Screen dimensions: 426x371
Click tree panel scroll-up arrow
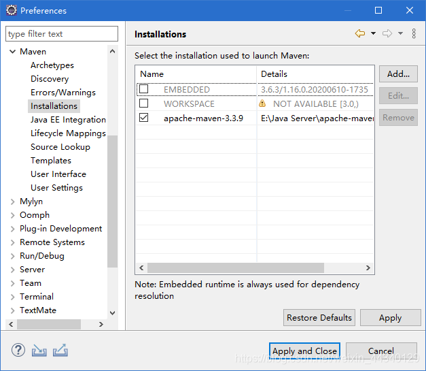tap(113, 51)
